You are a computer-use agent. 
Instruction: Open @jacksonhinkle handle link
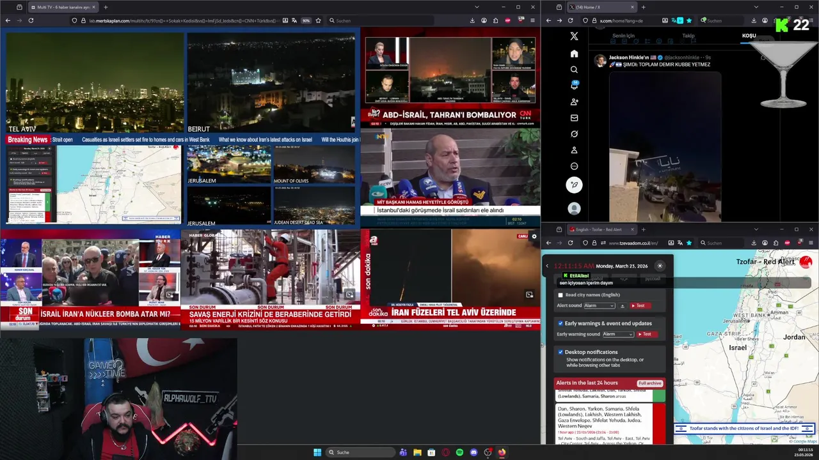[x=683, y=57]
